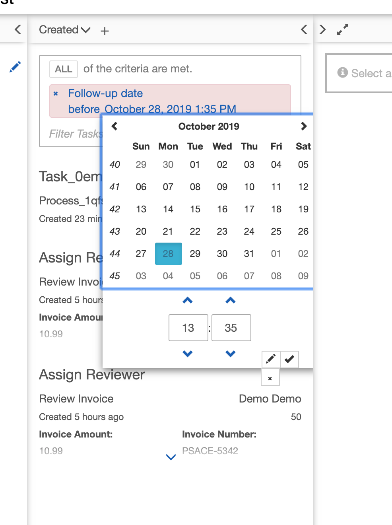Go to previous month in calendar

[114, 126]
